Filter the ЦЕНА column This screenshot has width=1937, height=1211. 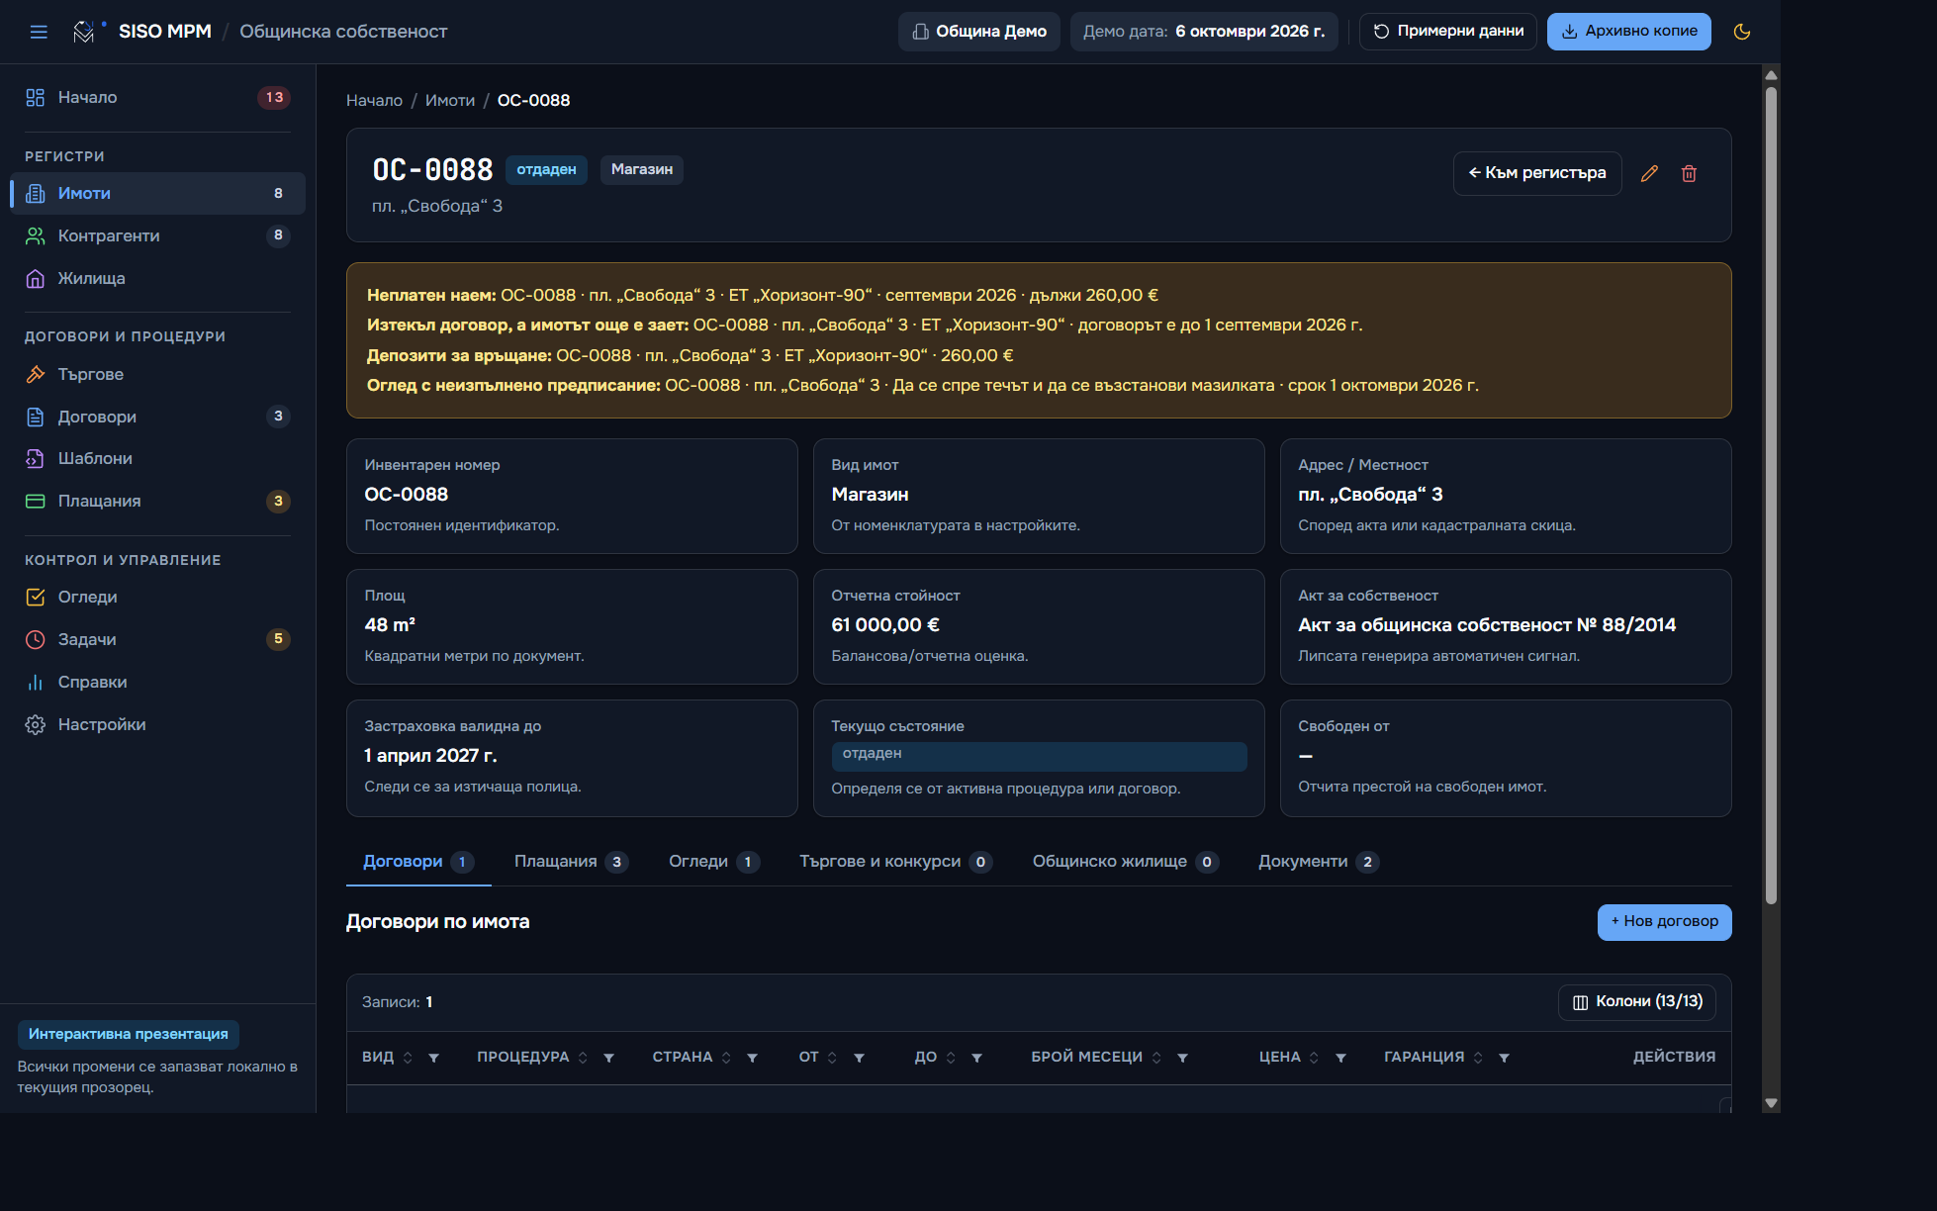tap(1340, 1058)
